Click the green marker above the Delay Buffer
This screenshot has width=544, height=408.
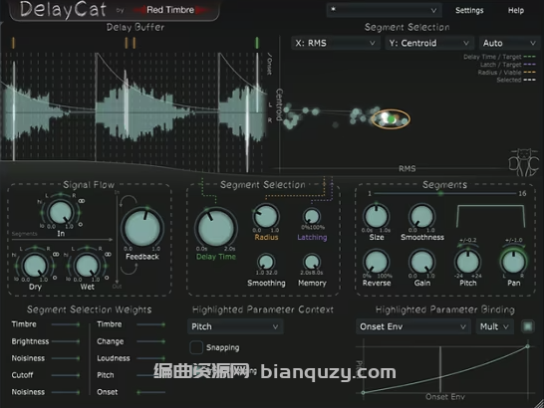257,43
